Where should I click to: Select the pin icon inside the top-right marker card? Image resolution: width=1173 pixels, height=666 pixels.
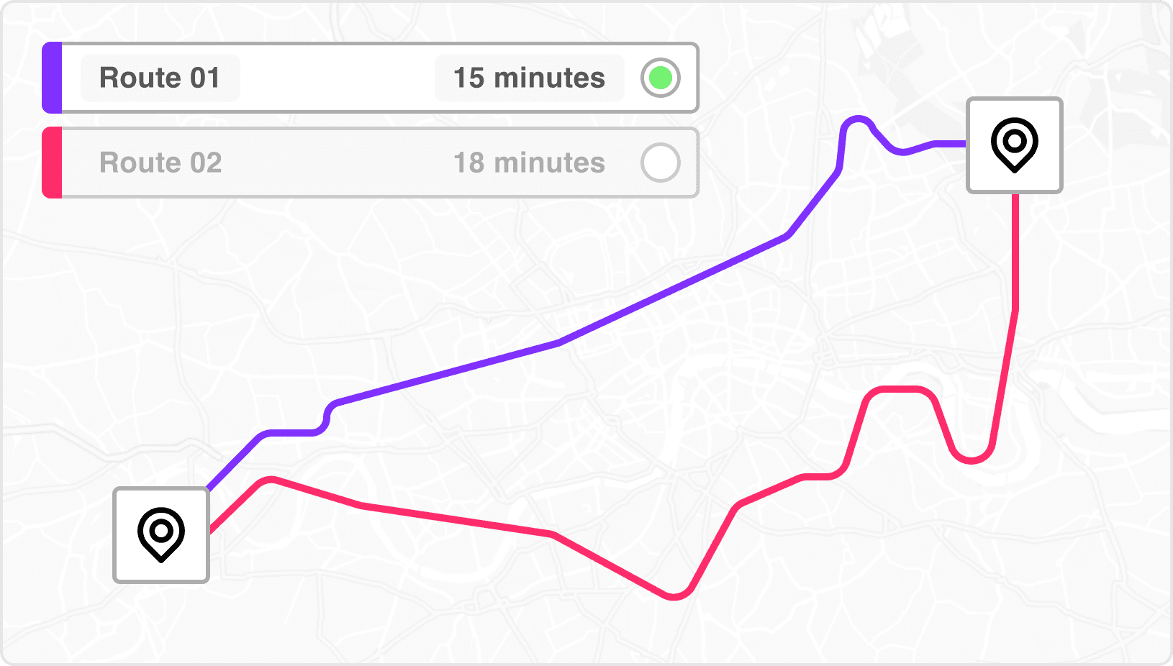coord(1015,146)
